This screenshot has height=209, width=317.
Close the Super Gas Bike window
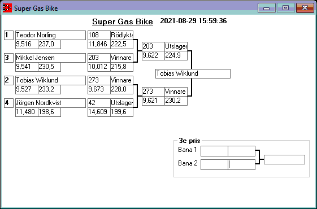[305, 8]
